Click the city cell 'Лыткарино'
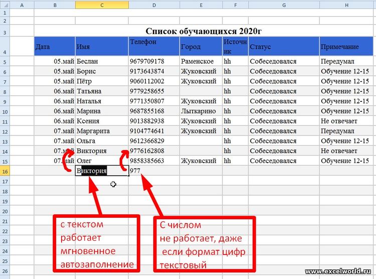The image size is (376, 279). click(201, 111)
